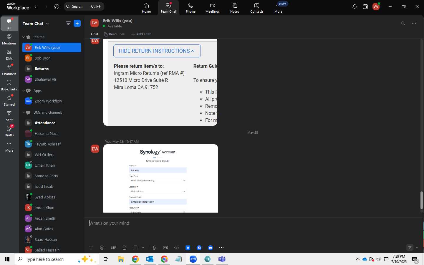Toggle text formatting in composer
The height and width of the screenshot is (265, 424).
point(91,248)
